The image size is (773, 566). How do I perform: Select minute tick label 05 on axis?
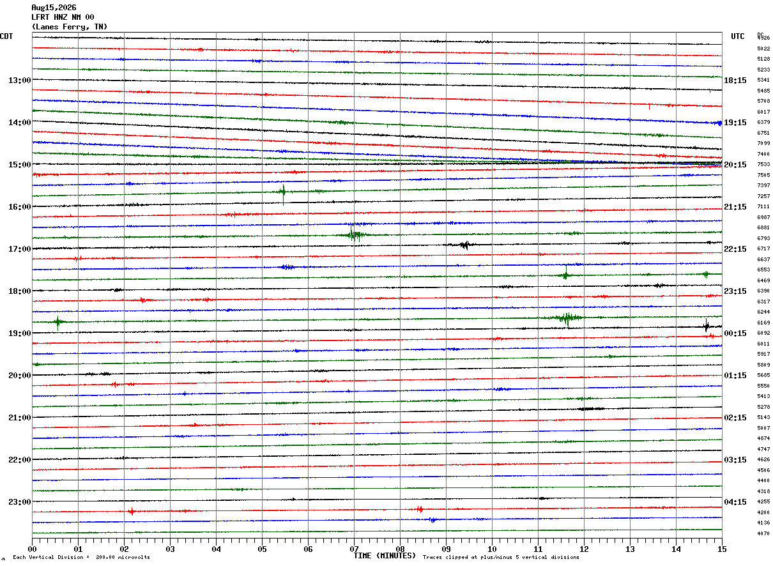tap(262, 549)
